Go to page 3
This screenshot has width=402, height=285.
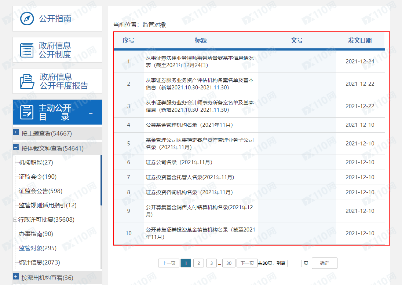tap(212, 263)
